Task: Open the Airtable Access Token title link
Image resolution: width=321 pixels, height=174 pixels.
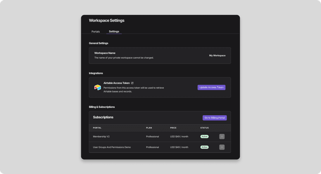Action: pos(116,83)
